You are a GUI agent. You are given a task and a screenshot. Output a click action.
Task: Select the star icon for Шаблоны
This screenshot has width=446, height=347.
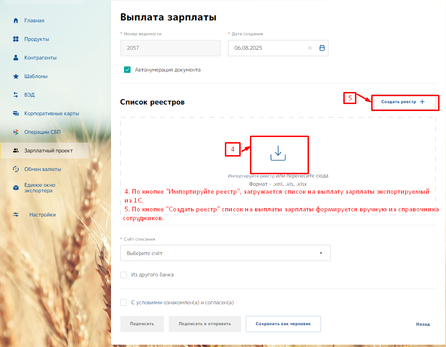tap(16, 76)
